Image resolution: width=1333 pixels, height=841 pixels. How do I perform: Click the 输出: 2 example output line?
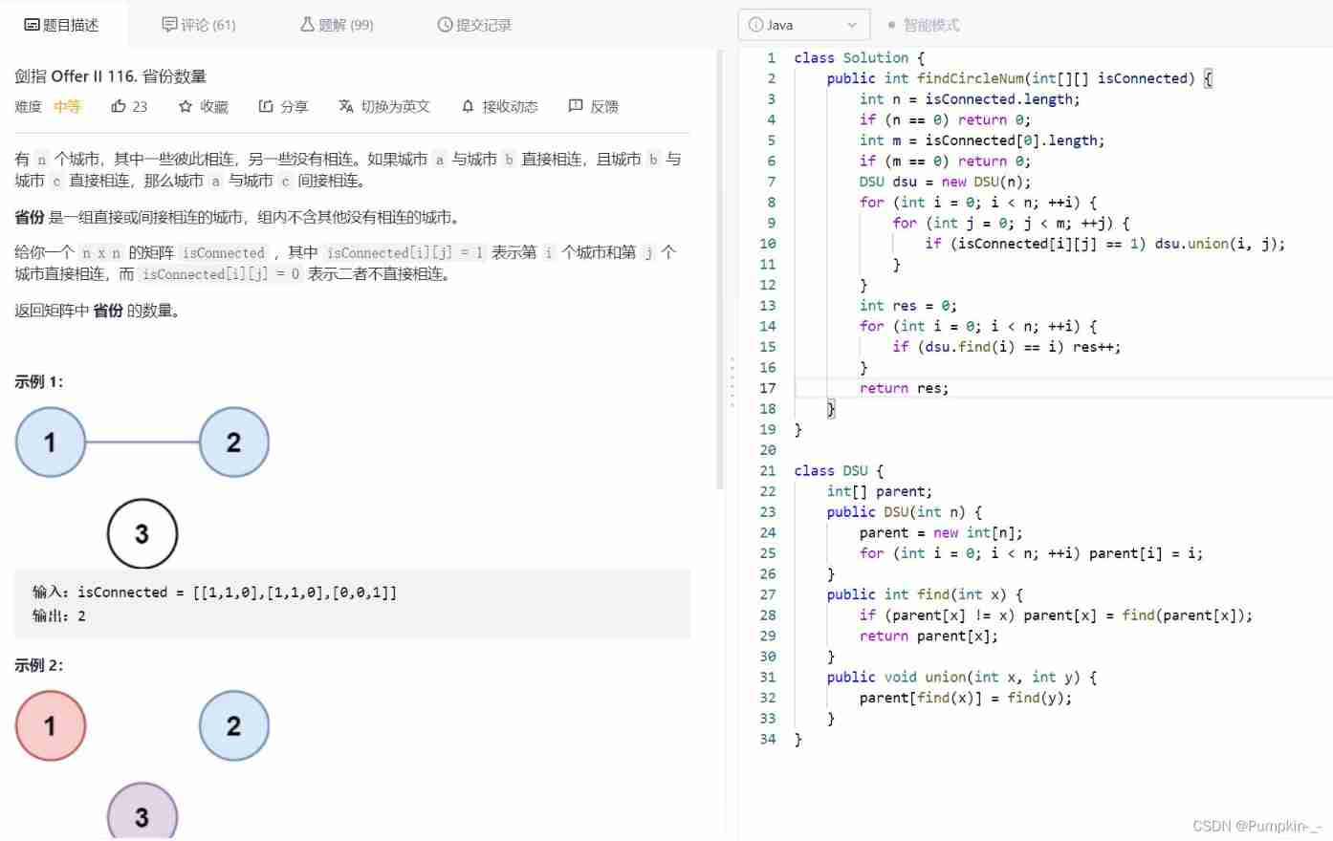(59, 616)
